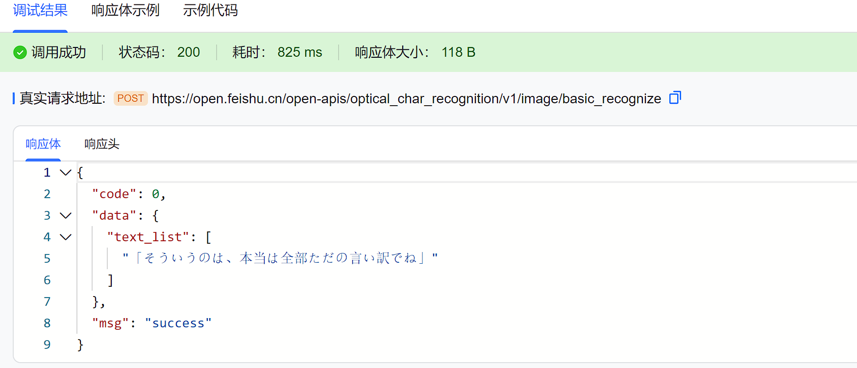Click the 状态码 200 value
Screen dimensions: 857x368
[x=189, y=52]
